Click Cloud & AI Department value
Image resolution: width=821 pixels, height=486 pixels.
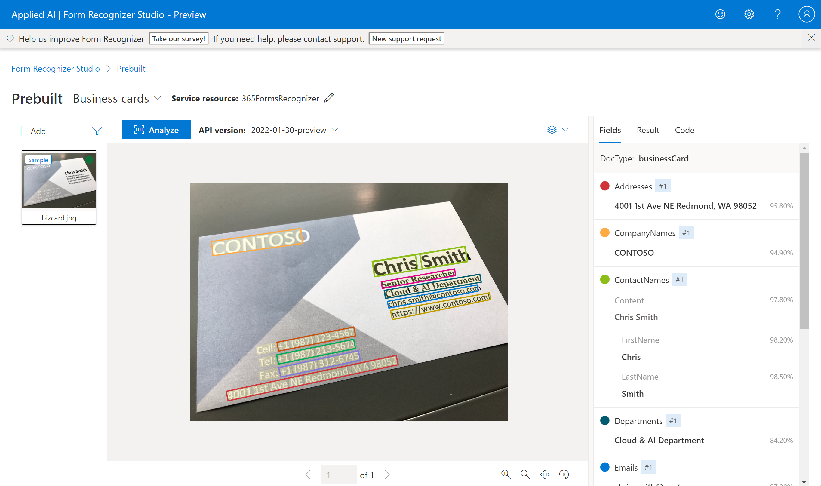pyautogui.click(x=659, y=441)
